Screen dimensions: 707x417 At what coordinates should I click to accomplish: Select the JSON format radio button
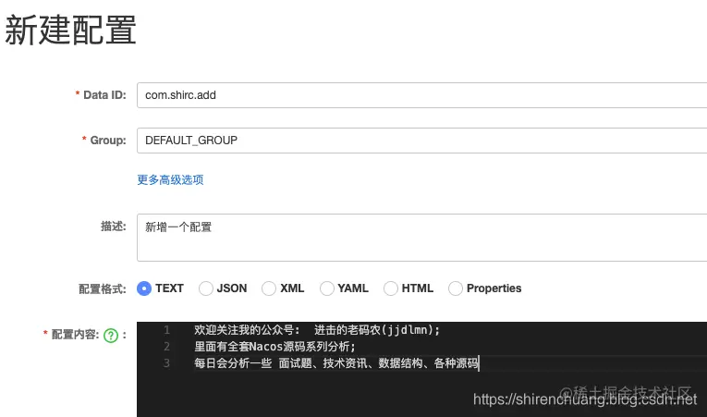click(x=205, y=288)
